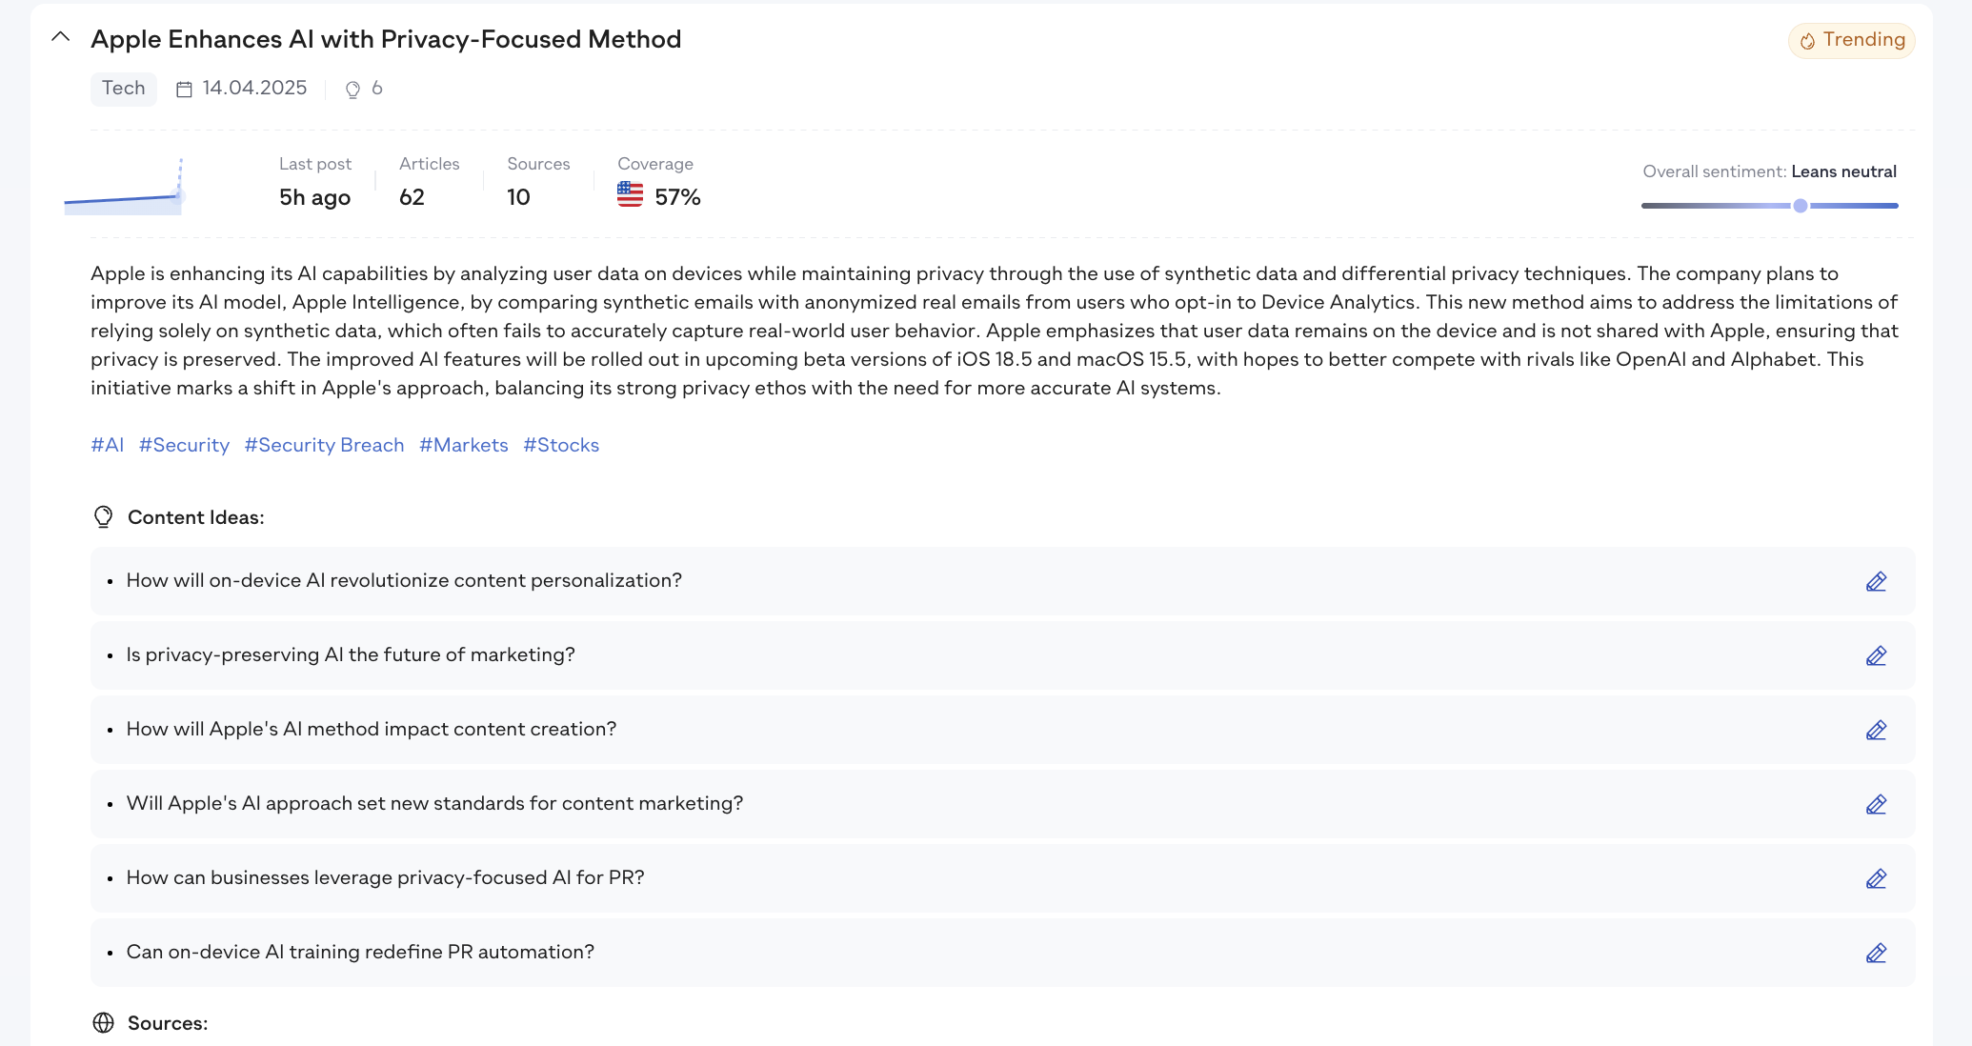The height and width of the screenshot is (1046, 1972).
Task: Open the #Security hashtag
Action: pos(184,445)
